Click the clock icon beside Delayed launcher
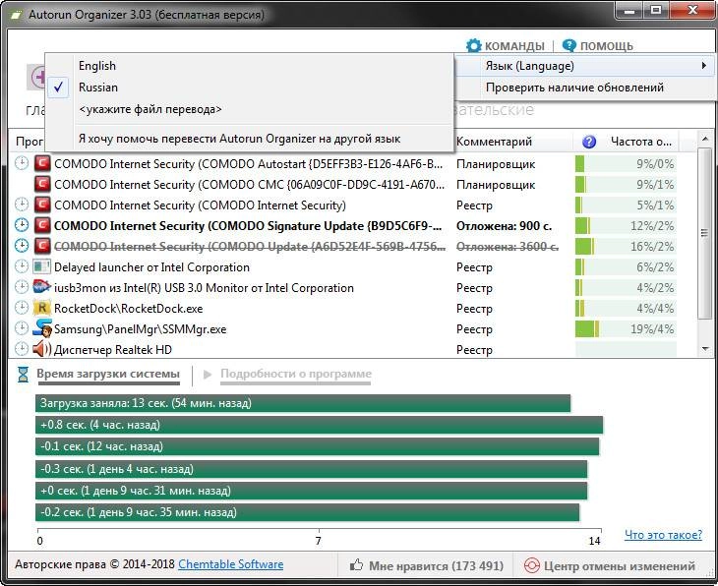The height and width of the screenshot is (586, 718). tap(22, 266)
